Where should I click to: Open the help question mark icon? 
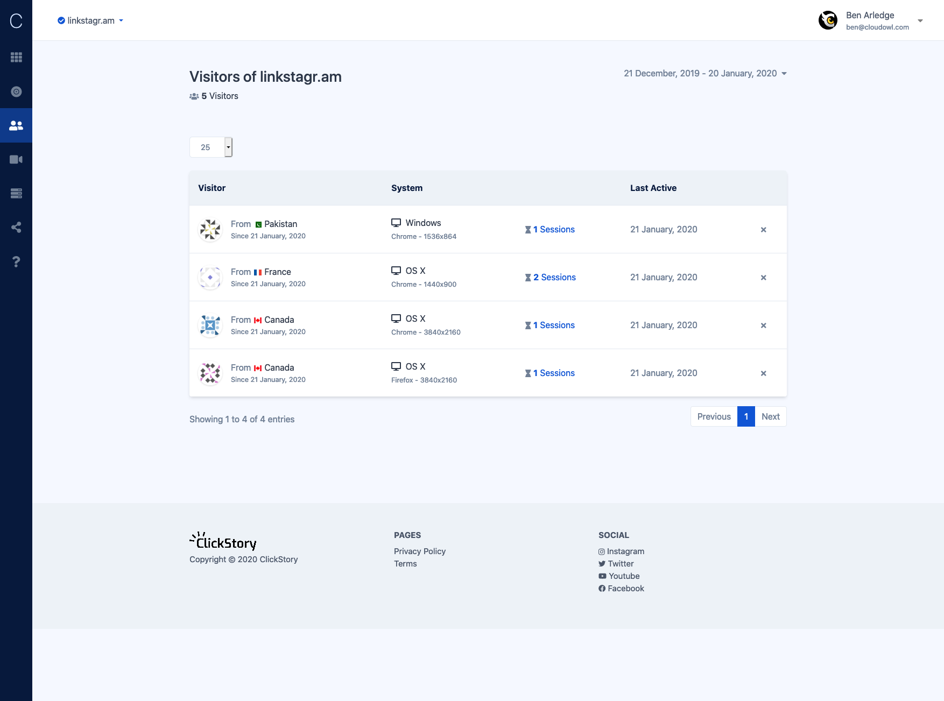pos(16,261)
